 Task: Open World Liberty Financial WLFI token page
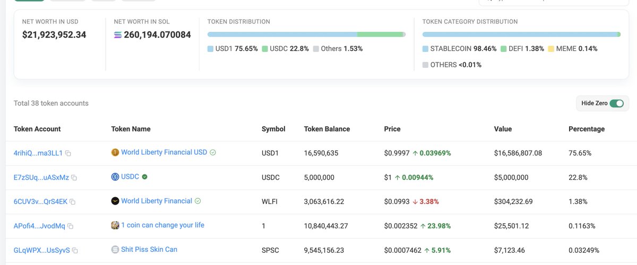(157, 201)
